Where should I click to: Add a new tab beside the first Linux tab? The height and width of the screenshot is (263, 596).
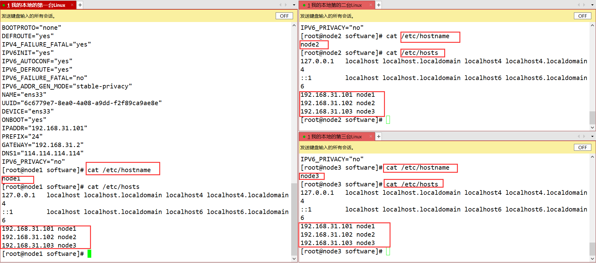[x=80, y=5]
